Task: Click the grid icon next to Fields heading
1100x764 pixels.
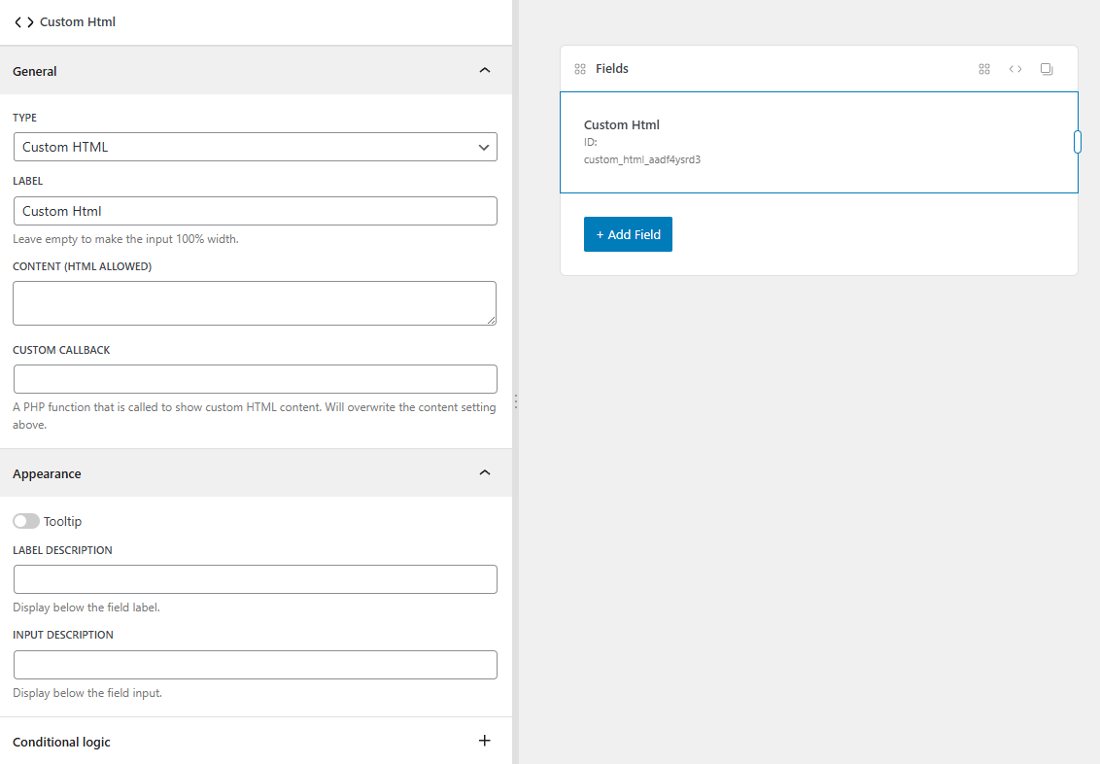Action: (580, 69)
